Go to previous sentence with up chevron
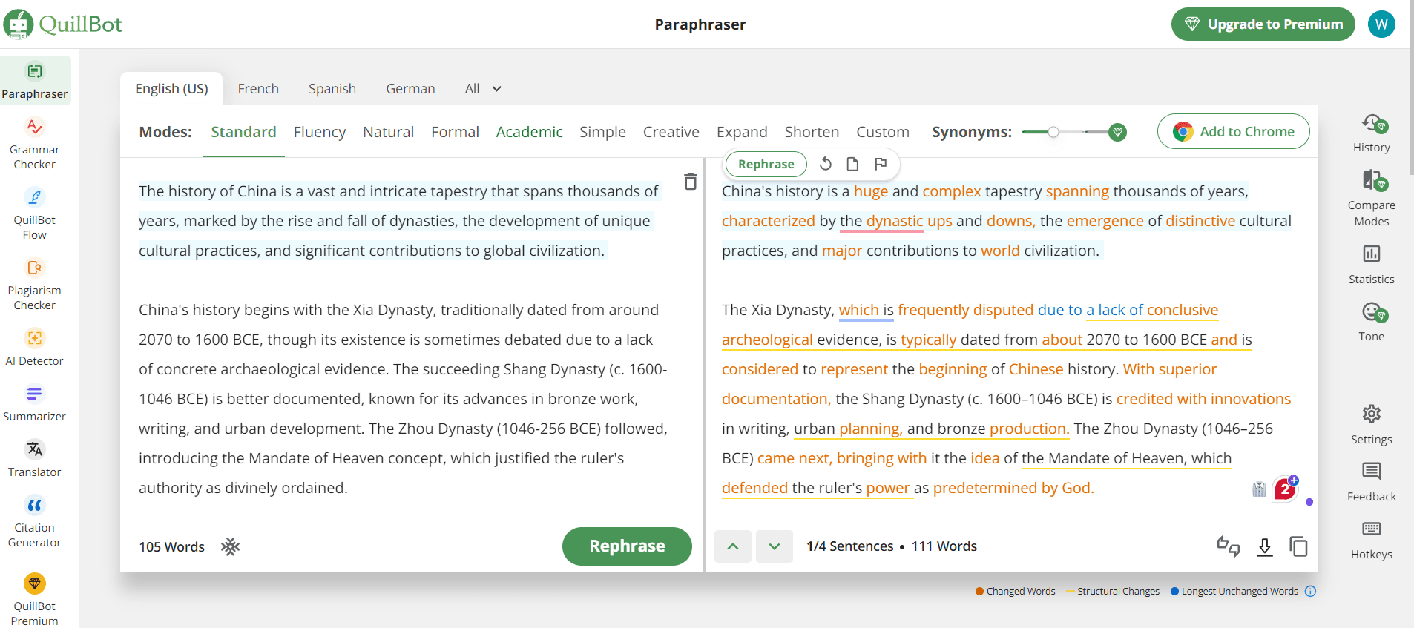The width and height of the screenshot is (1414, 628). (x=733, y=546)
